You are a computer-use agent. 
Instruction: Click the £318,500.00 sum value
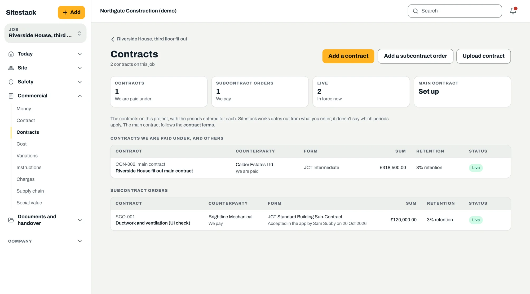coord(393,168)
